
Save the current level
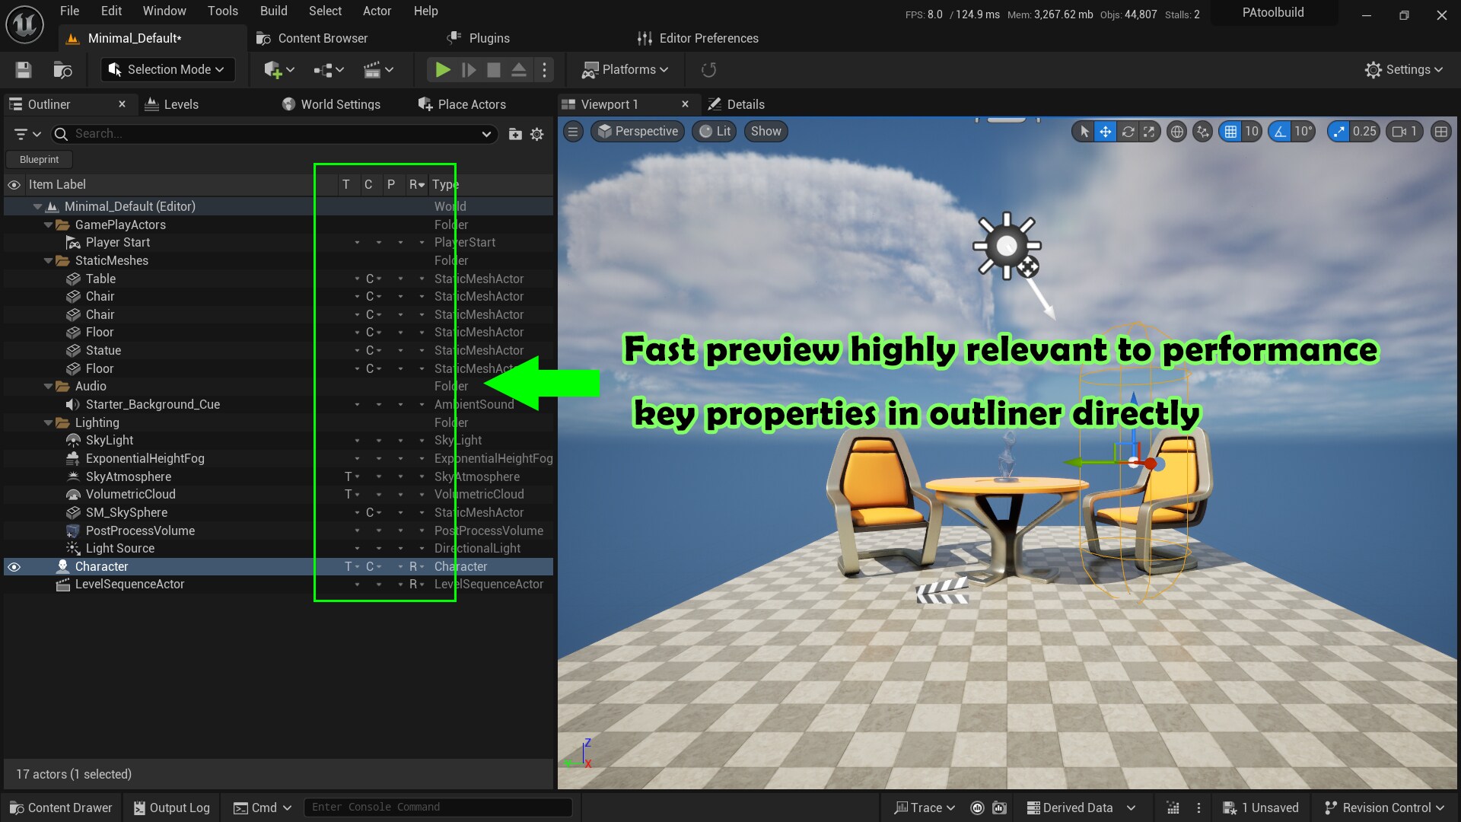23,69
